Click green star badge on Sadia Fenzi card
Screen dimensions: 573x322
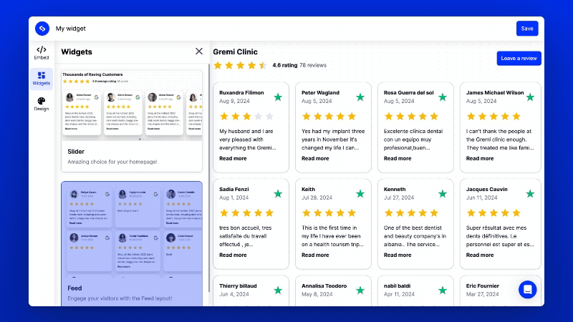[278, 194]
